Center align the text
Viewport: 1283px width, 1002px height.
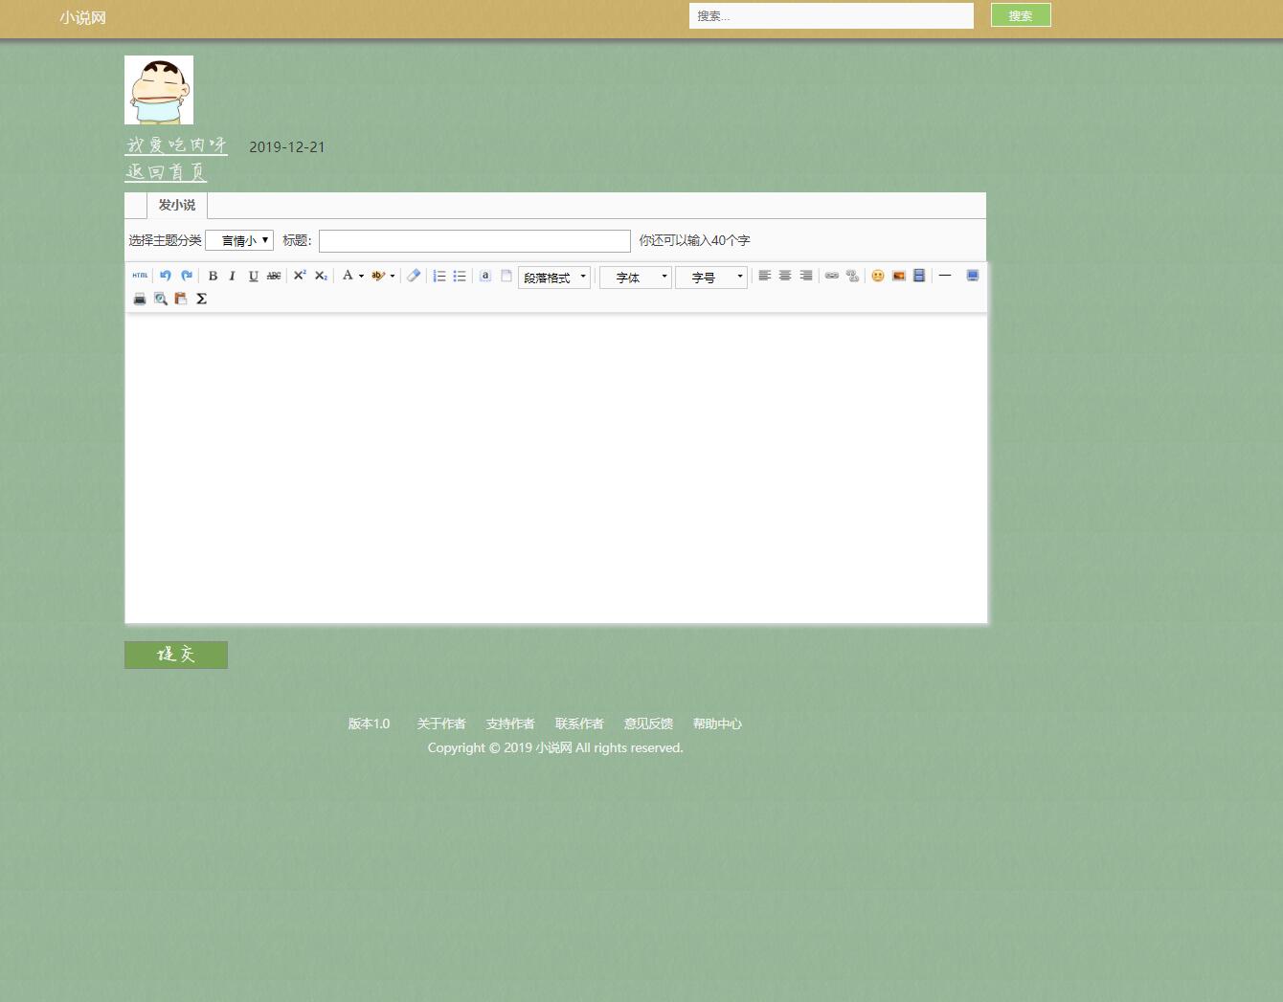(785, 276)
